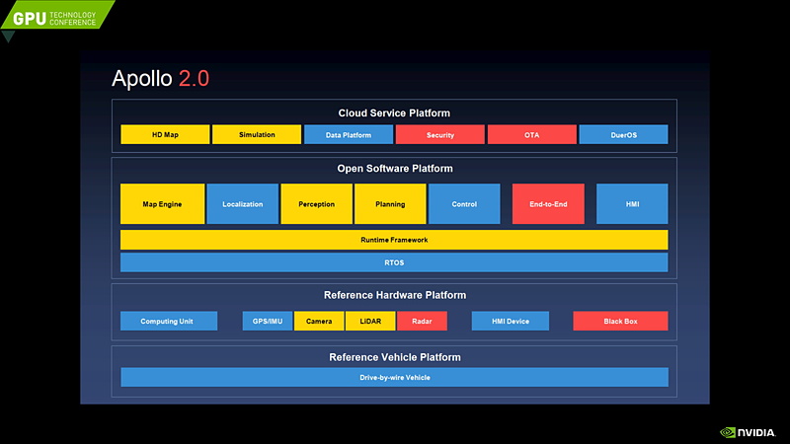
Task: Select the Radar block
Action: 422,321
